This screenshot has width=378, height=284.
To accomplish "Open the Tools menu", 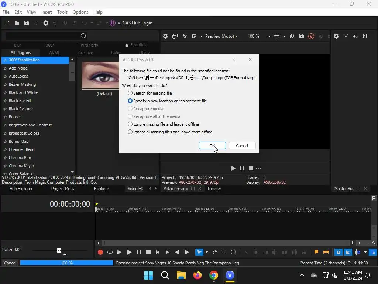I will (62, 12).
